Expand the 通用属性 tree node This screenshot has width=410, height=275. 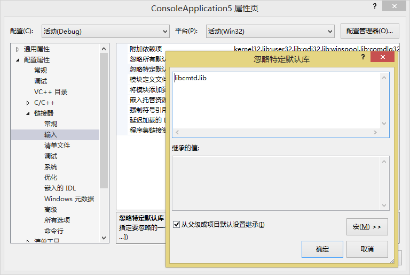point(18,49)
